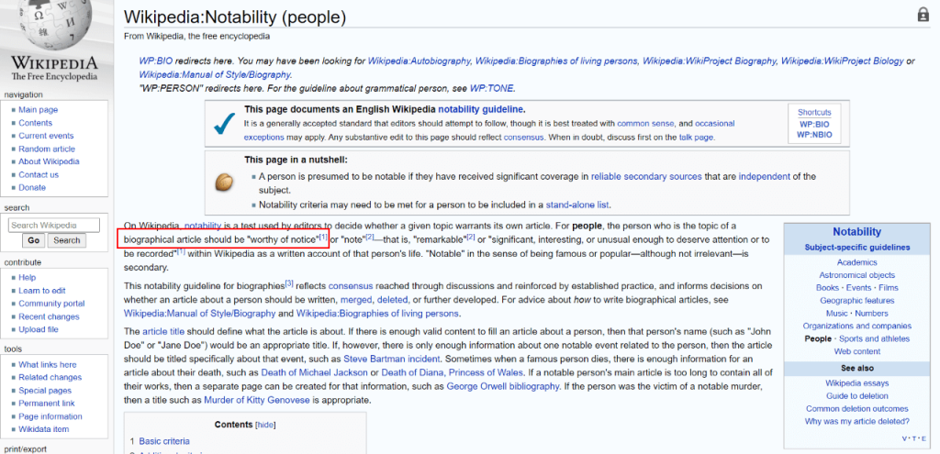Click the nutshell icon
This screenshot has width=940, height=454.
[224, 182]
